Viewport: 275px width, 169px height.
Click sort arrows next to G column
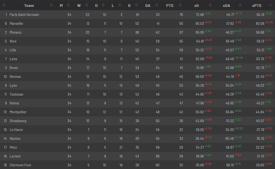tap(137, 5)
